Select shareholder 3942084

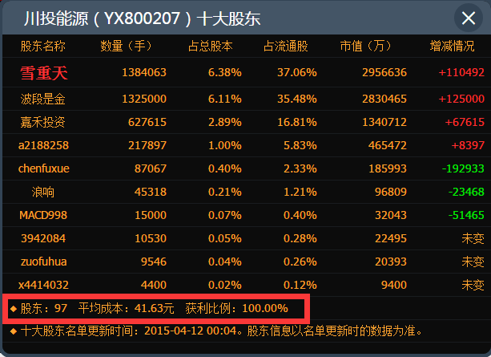pos(43,238)
